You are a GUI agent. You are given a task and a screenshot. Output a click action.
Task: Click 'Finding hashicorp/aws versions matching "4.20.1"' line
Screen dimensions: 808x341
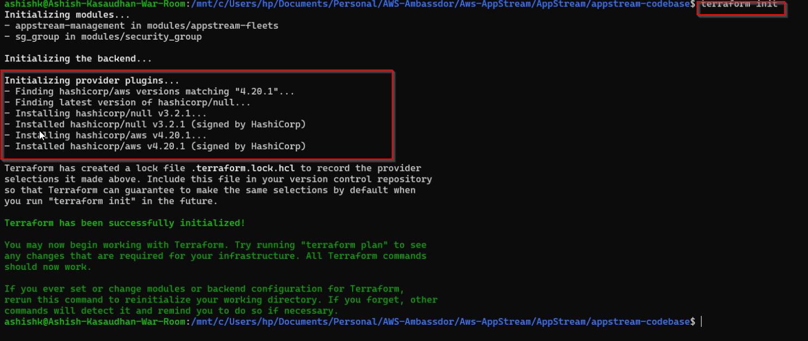[149, 91]
